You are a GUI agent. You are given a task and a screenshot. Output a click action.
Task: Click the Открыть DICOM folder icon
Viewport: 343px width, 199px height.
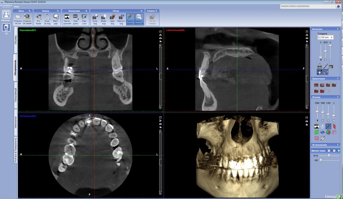(18, 17)
